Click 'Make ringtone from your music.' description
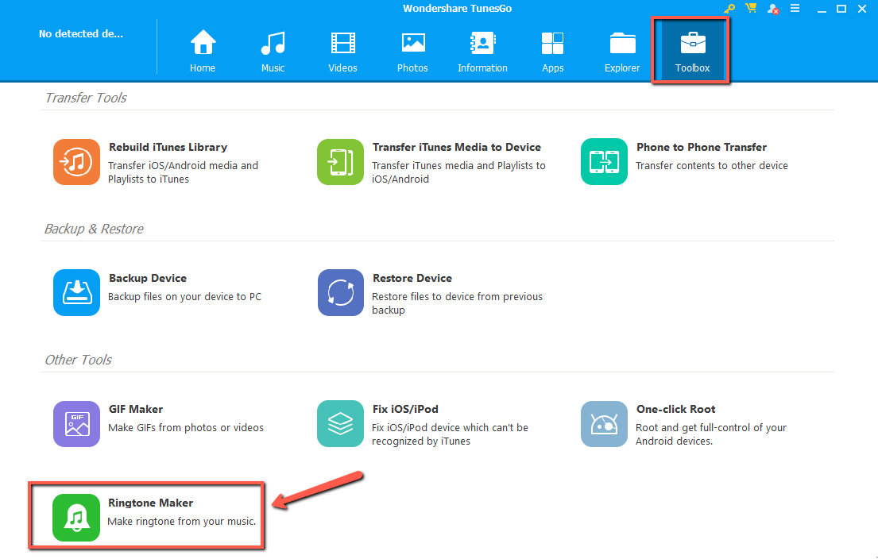878x559 pixels. (x=181, y=522)
